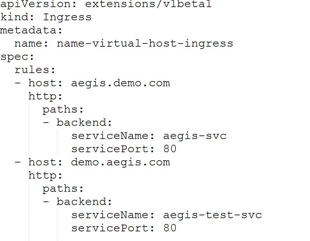Click the word Ingress on the kind line
310x241 pixels.
(x=67, y=17)
